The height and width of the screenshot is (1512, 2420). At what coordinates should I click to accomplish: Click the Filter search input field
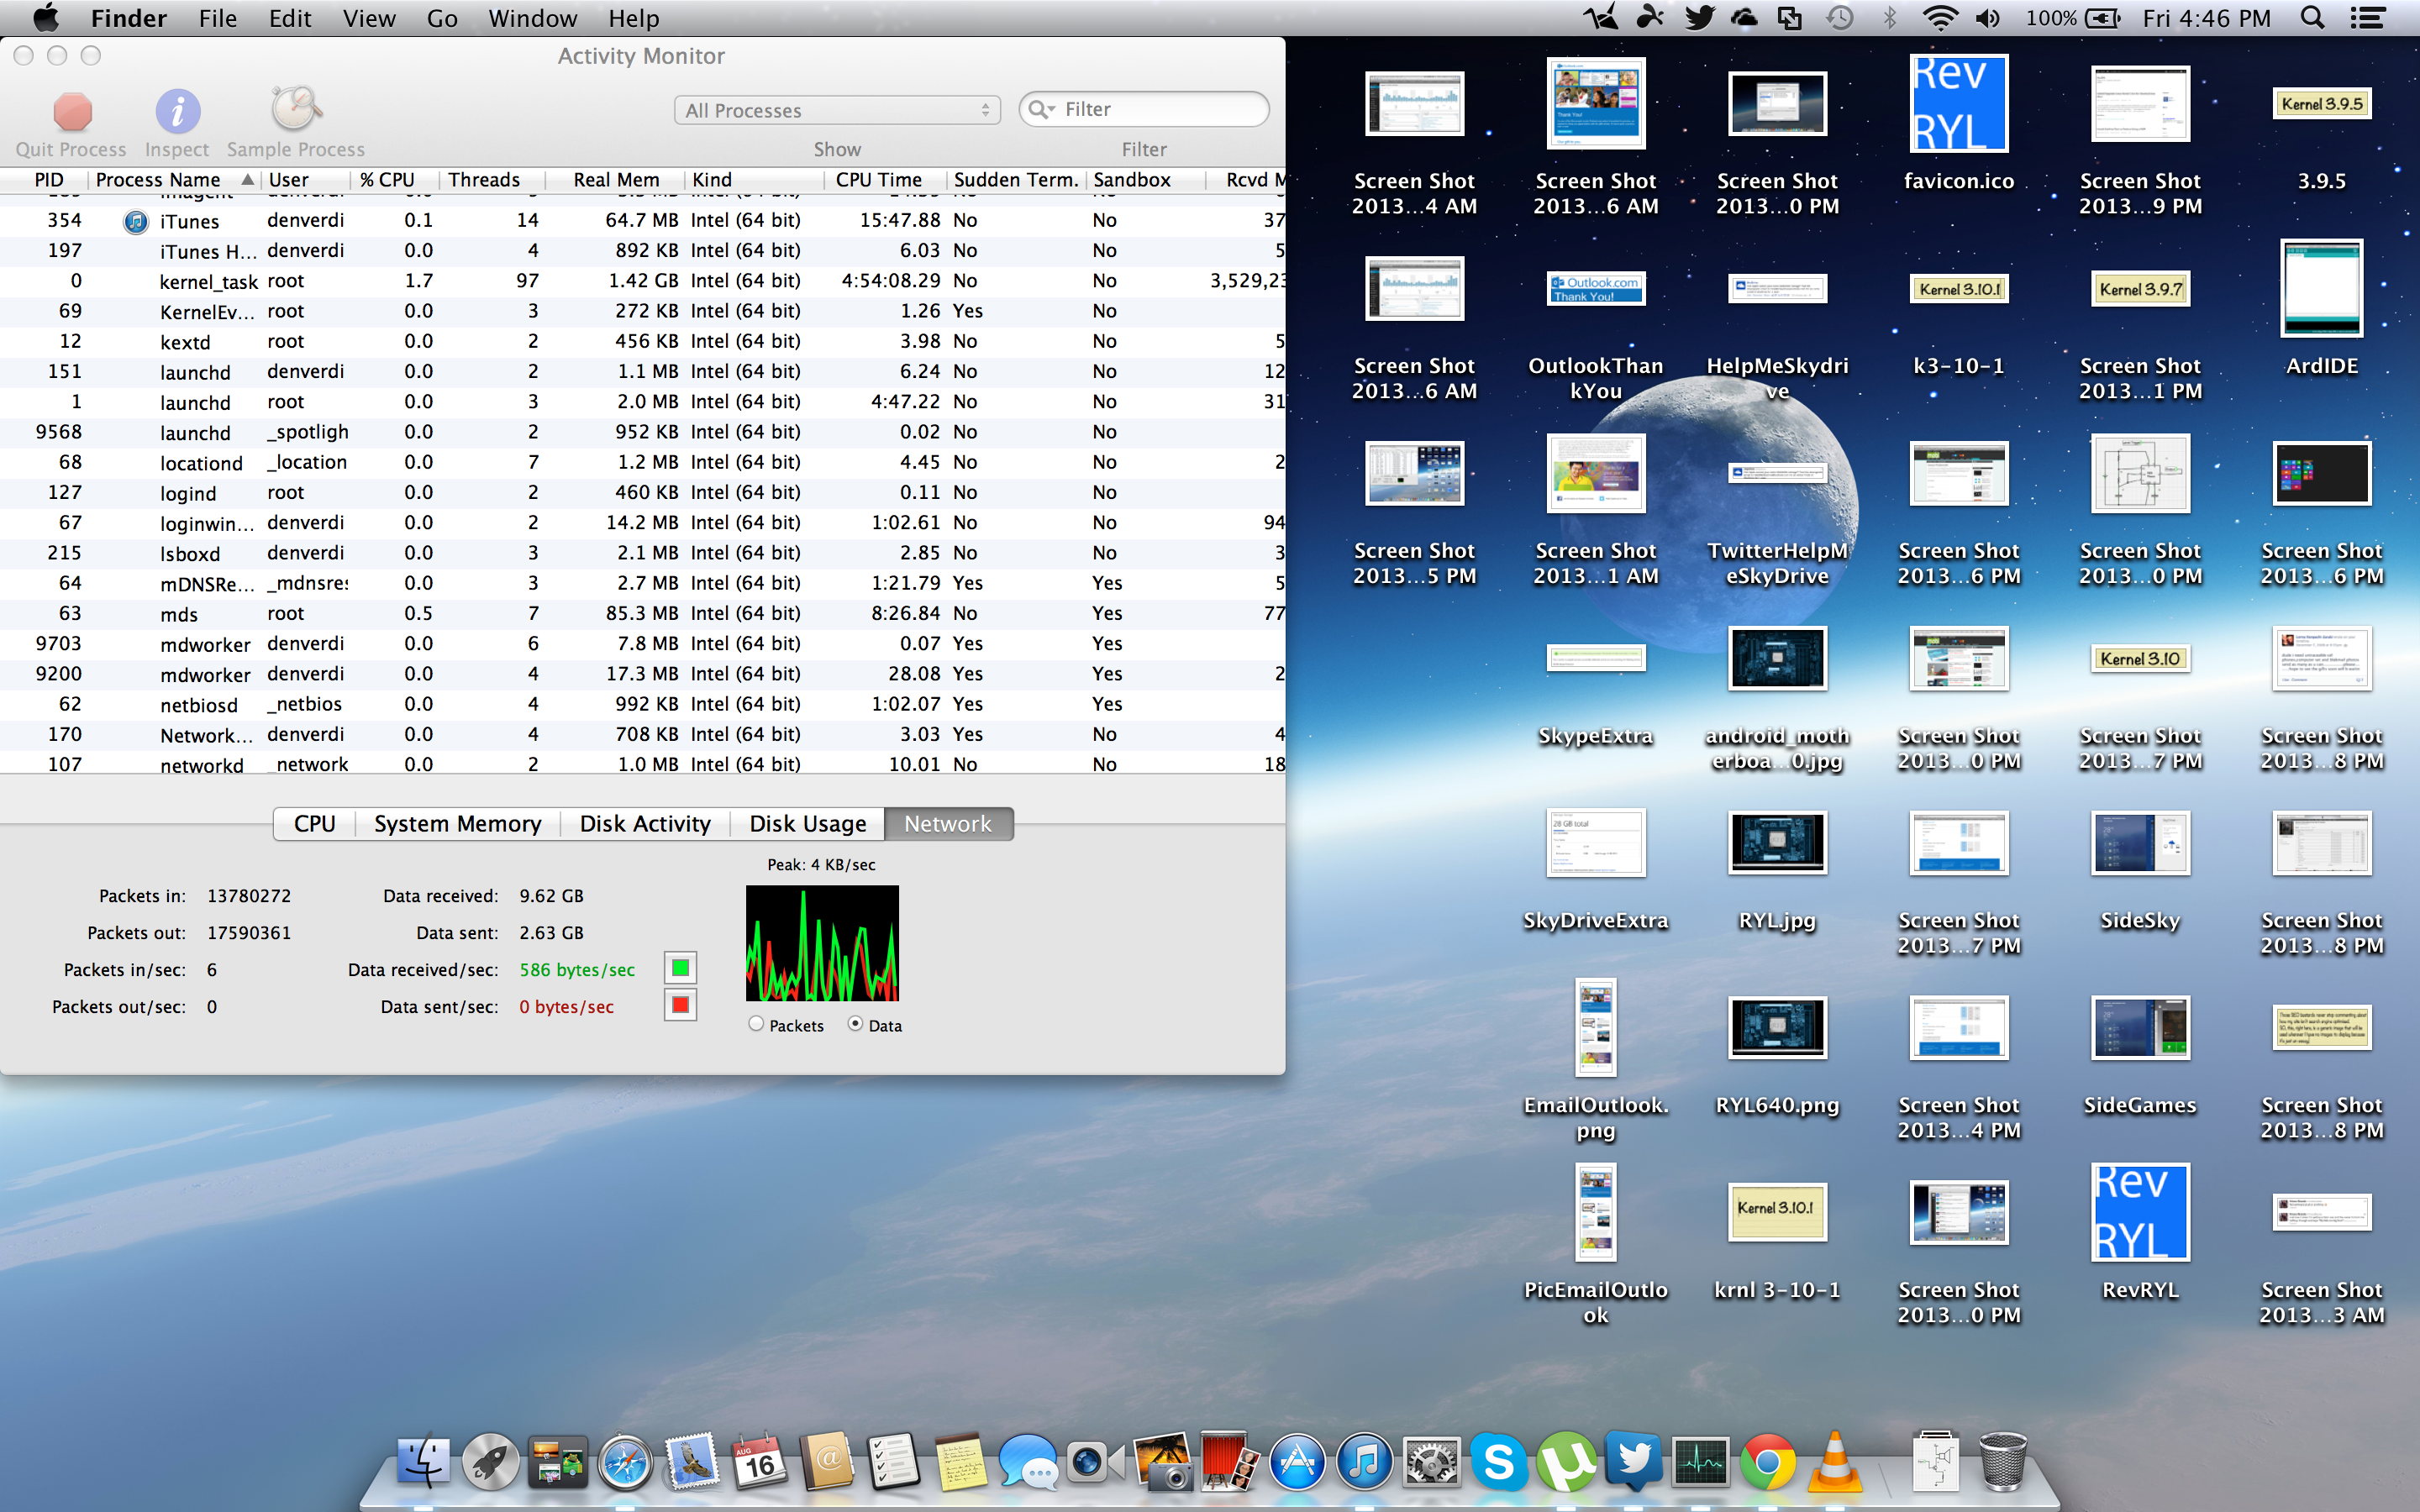(x=1144, y=110)
